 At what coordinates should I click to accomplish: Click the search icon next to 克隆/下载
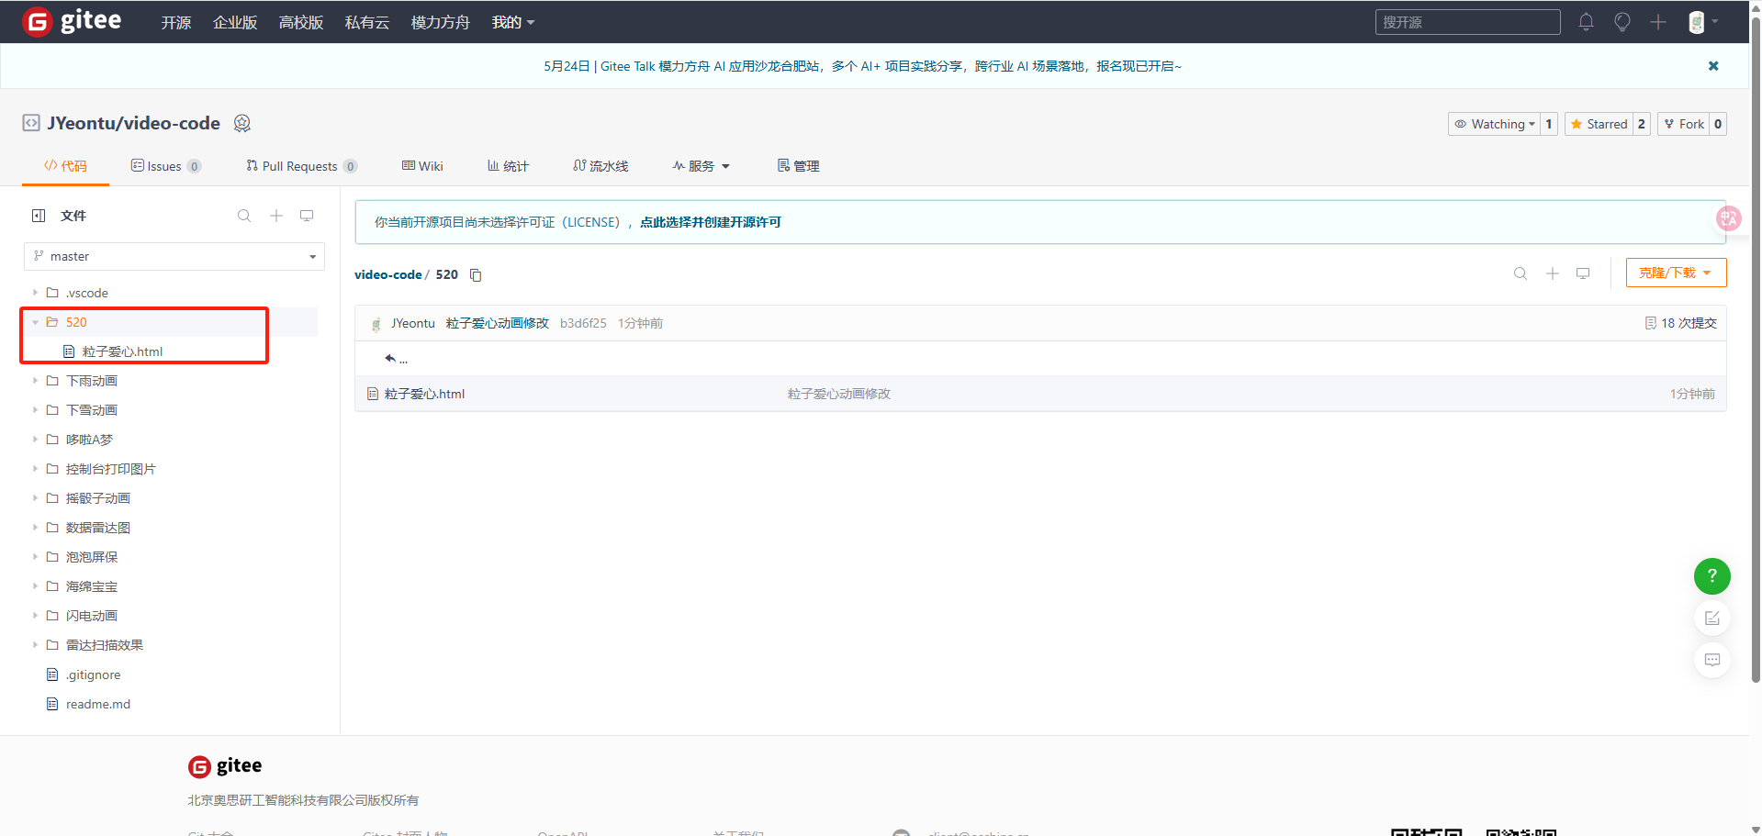1521,273
